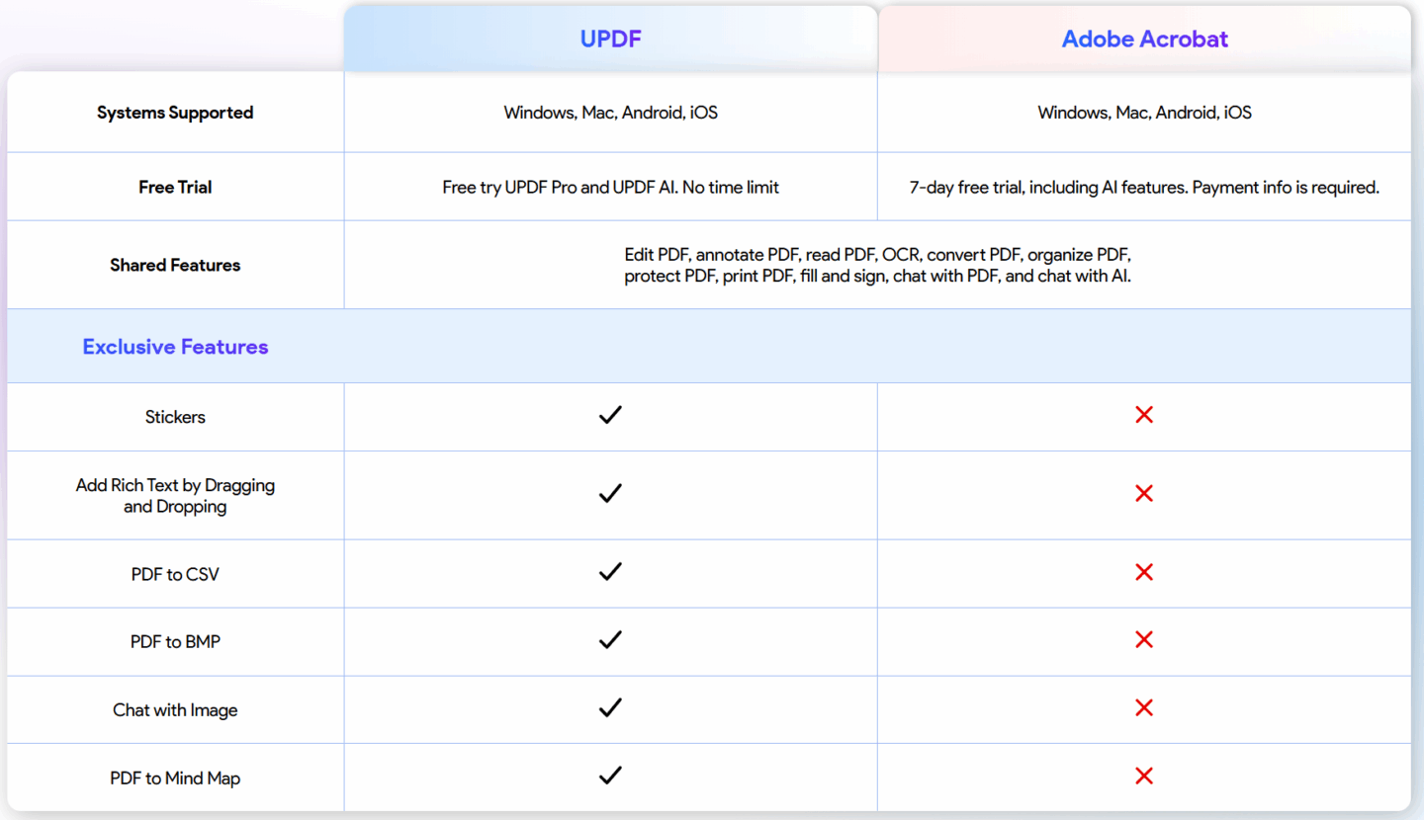The image size is (1424, 820).
Task: Click the checkmark for Chat with Image
Action: click(x=610, y=707)
